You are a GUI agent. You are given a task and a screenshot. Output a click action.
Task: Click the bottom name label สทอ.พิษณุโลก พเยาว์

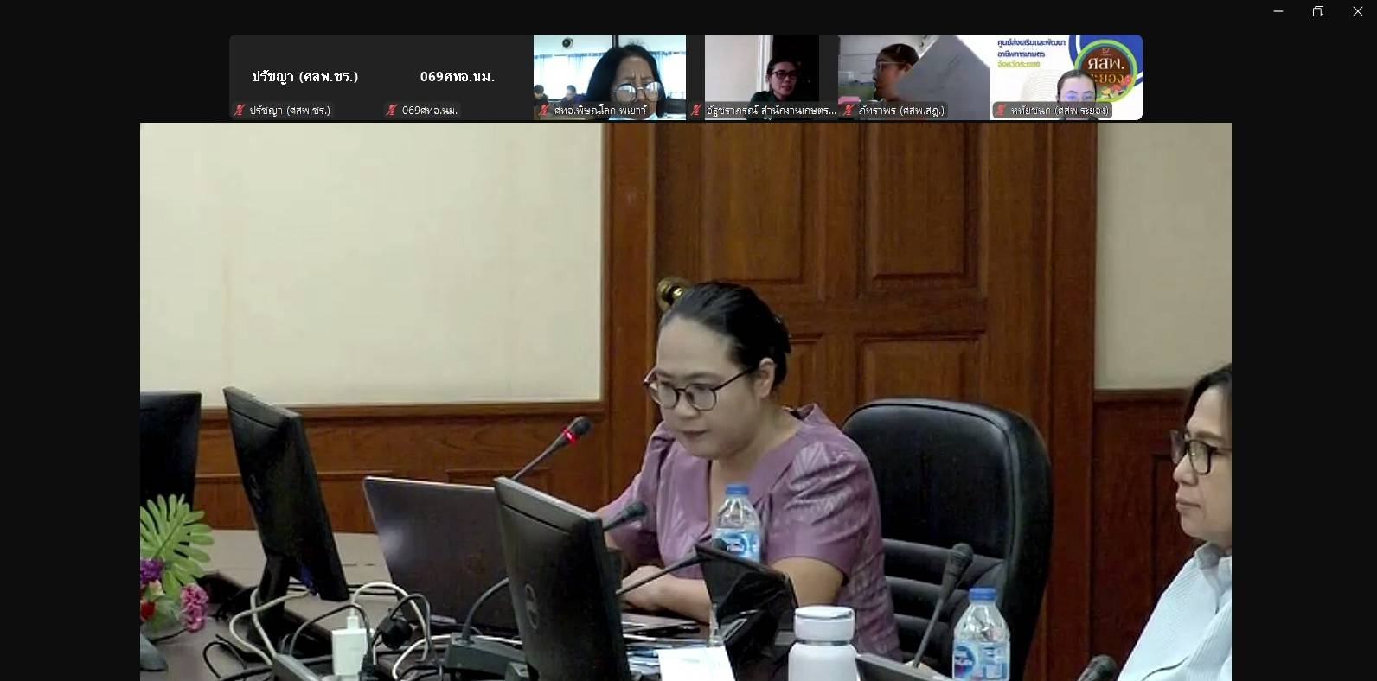pos(600,111)
